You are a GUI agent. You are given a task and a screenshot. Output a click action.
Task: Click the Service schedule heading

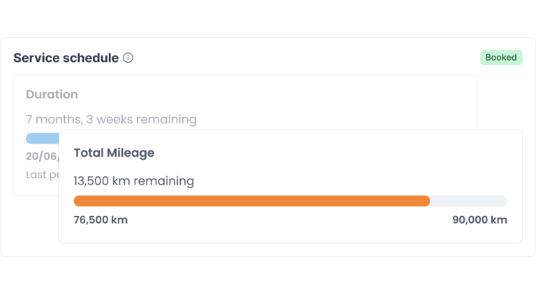pos(66,58)
